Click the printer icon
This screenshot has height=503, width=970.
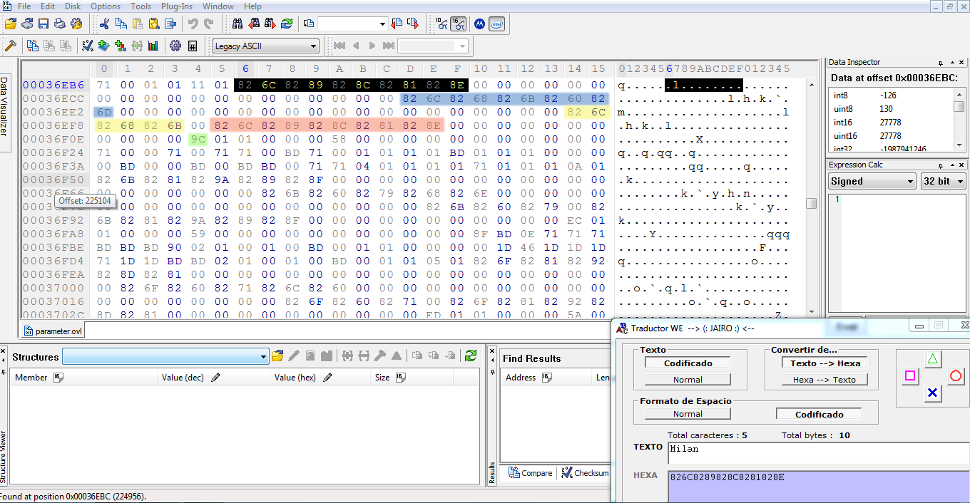point(60,24)
